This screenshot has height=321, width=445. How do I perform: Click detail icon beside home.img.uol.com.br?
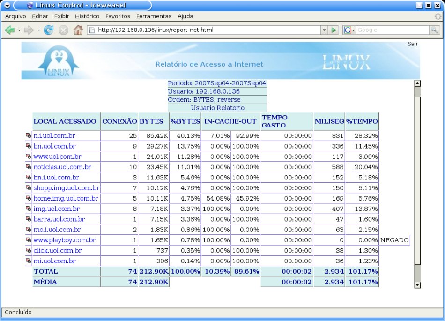pyautogui.click(x=29, y=198)
